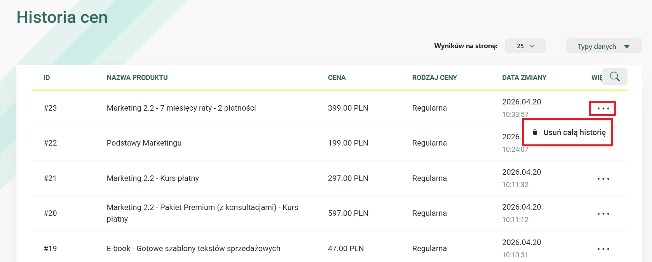652x262 pixels.
Task: Click 'Marketing 2.2 - Kurs płatny' product name
Action: coord(153,178)
